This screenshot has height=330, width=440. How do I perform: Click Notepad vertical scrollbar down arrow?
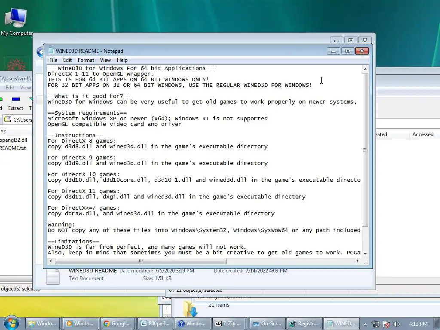pyautogui.click(x=365, y=254)
